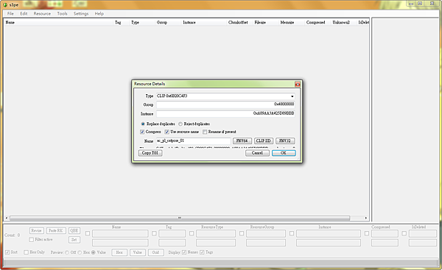Open the Type dropdown showing CLIP
The height and width of the screenshot is (270, 442).
pos(292,96)
